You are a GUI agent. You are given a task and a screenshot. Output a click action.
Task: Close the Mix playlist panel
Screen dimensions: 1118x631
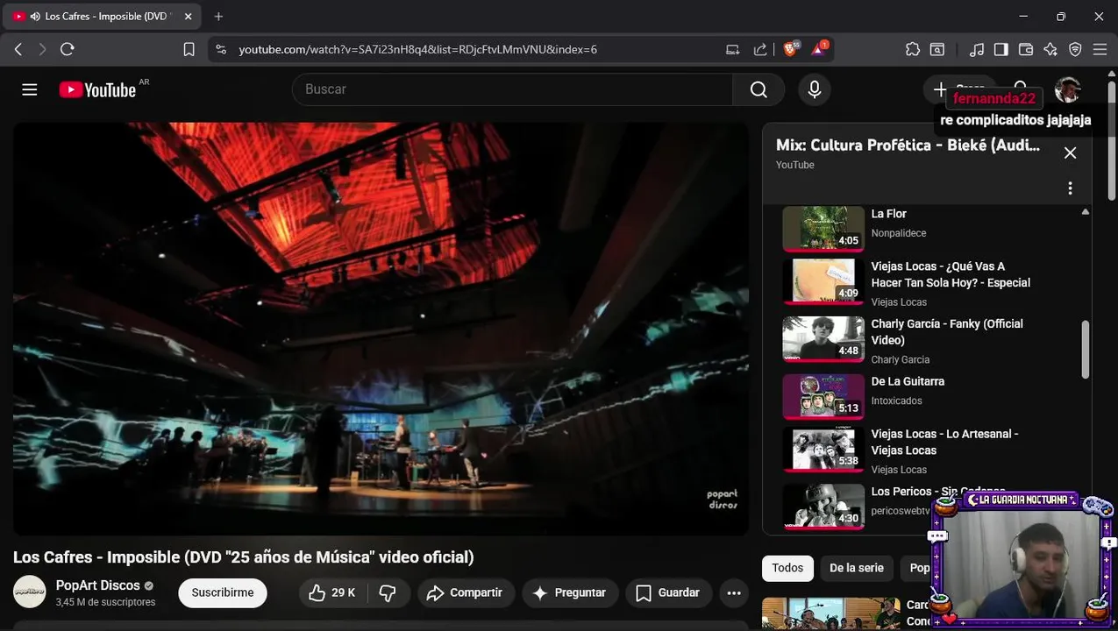coord(1070,152)
